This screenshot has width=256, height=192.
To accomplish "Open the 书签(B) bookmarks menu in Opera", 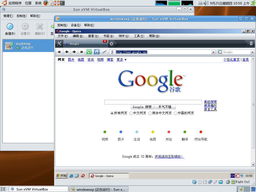I will tap(108, 36).
